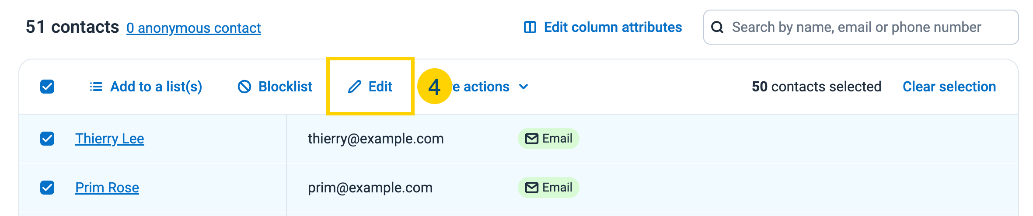Uncheck Prim Rose's row checkbox
Screen dimensions: 1033x216
pos(47,188)
